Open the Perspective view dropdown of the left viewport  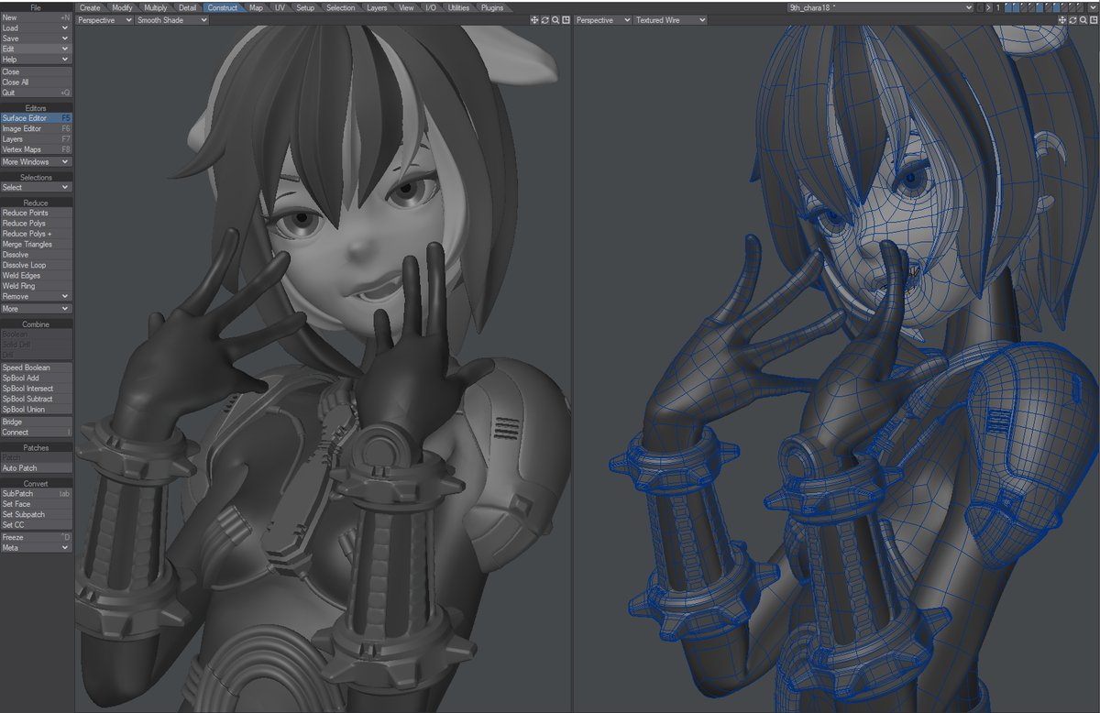point(103,19)
